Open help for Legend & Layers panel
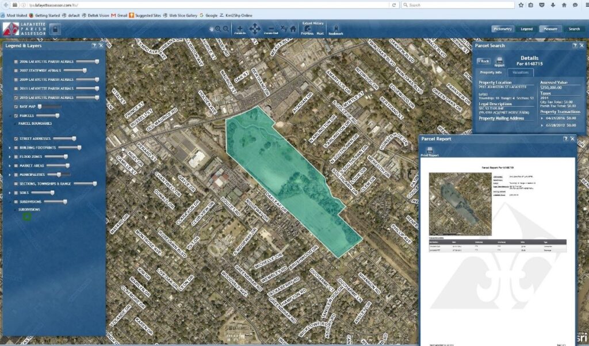 pos(94,45)
